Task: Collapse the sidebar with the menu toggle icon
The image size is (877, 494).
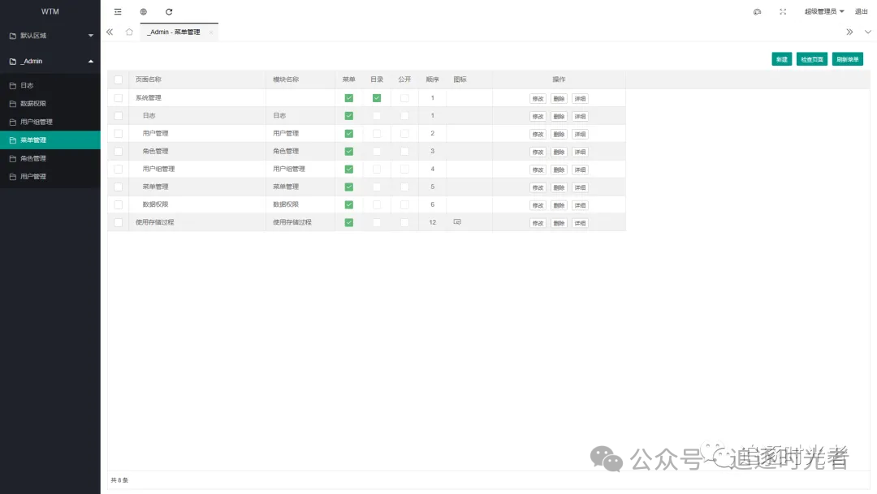Action: pyautogui.click(x=118, y=11)
